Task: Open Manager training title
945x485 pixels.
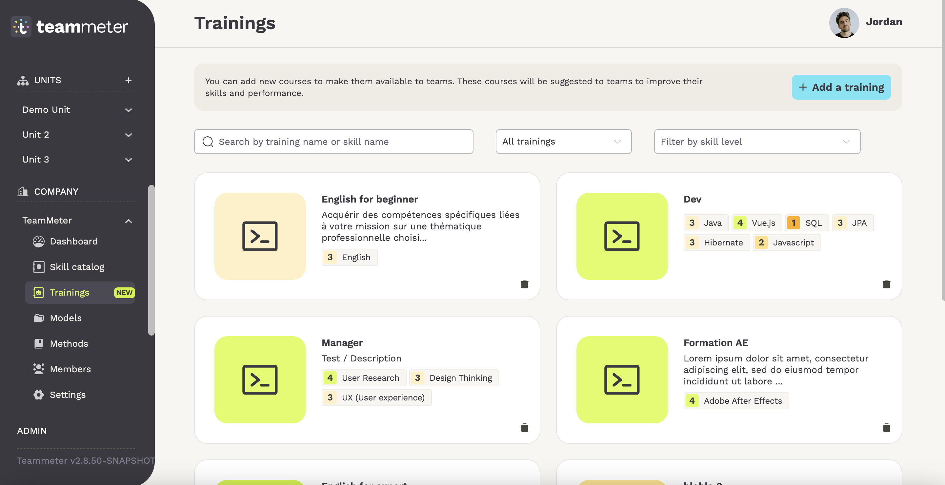Action: (342, 343)
